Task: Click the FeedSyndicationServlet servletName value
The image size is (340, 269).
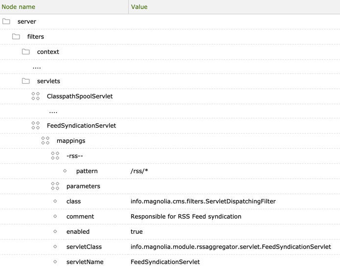Action: coord(165,262)
